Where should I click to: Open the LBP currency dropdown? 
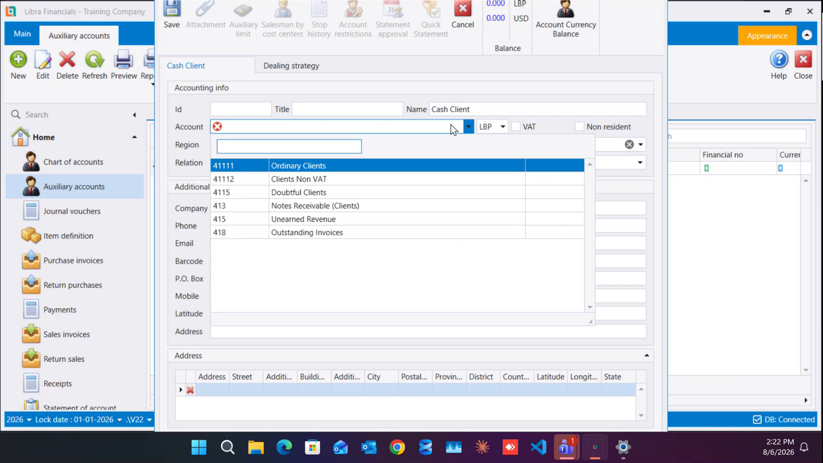[503, 127]
